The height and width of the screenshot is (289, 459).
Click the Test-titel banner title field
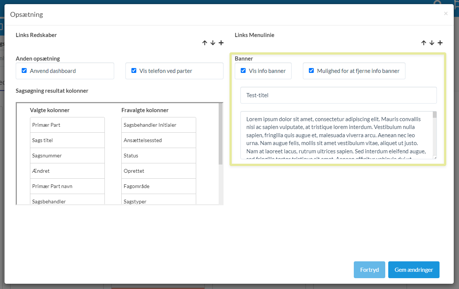pos(338,95)
